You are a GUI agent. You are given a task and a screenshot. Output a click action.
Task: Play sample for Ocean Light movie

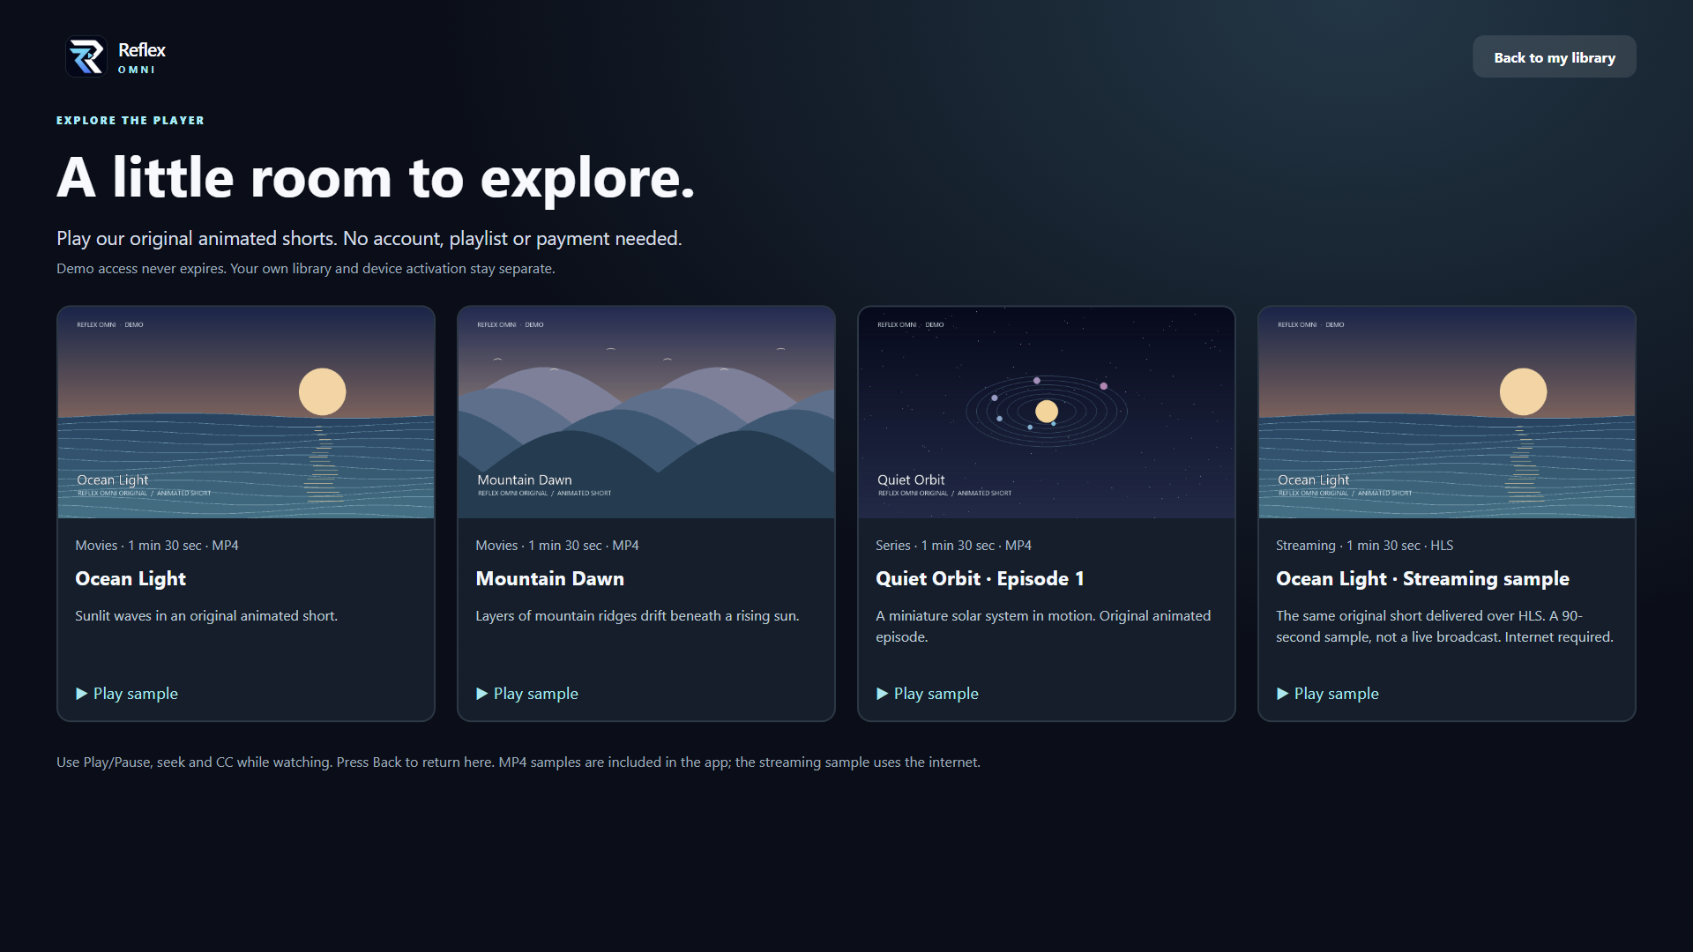pyautogui.click(x=127, y=694)
